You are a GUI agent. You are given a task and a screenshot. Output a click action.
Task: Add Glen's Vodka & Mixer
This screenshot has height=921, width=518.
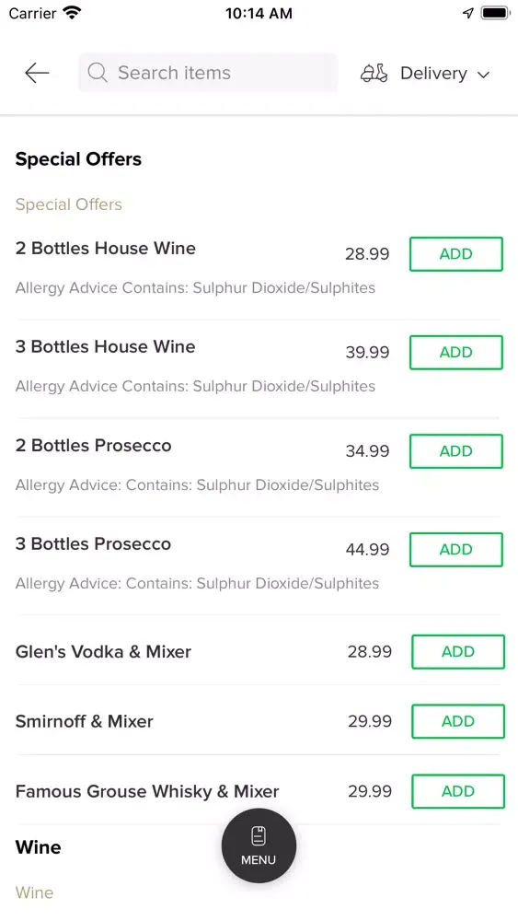(x=457, y=651)
